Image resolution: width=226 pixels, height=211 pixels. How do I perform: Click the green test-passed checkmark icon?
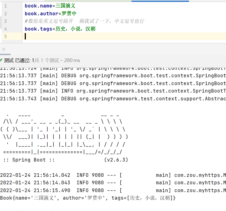pyautogui.click(x=1, y=60)
